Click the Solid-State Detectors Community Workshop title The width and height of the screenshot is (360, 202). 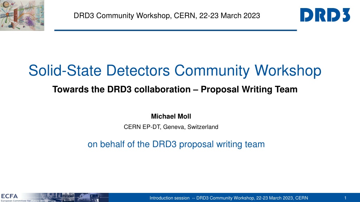click(x=175, y=70)
